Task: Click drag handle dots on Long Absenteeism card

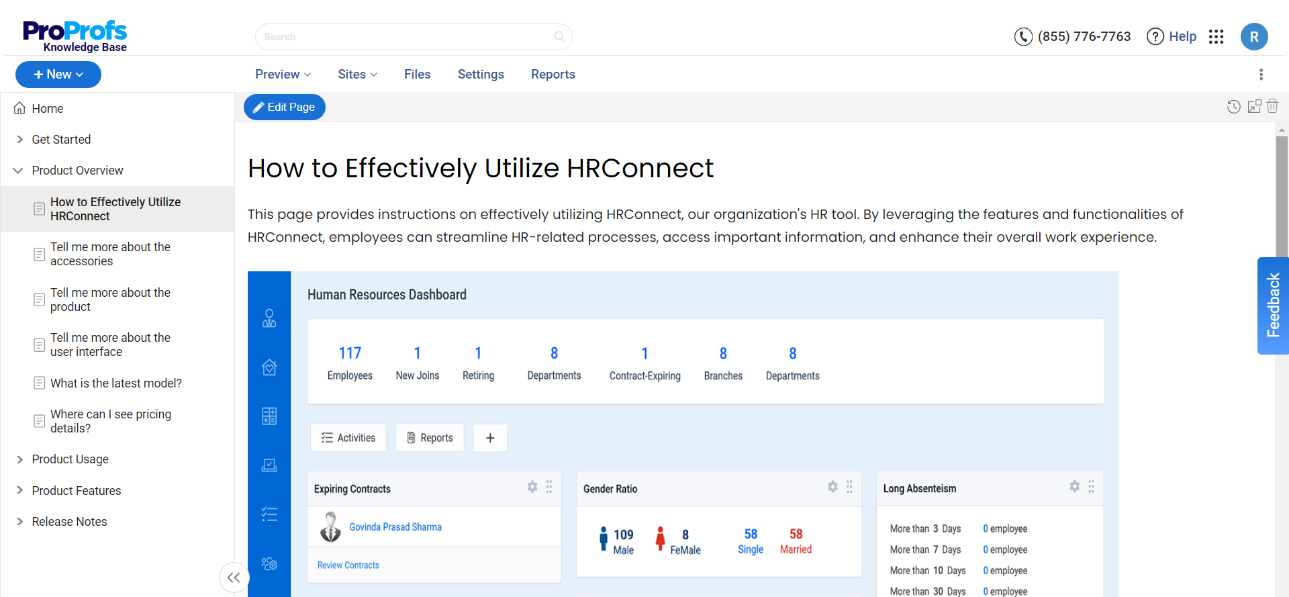Action: [x=1091, y=486]
